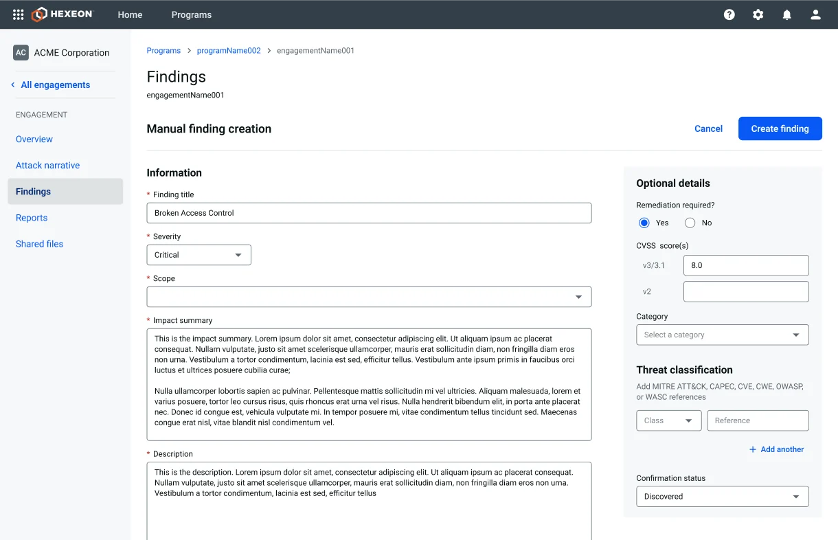Open the threat Class dropdown

pyautogui.click(x=669, y=420)
